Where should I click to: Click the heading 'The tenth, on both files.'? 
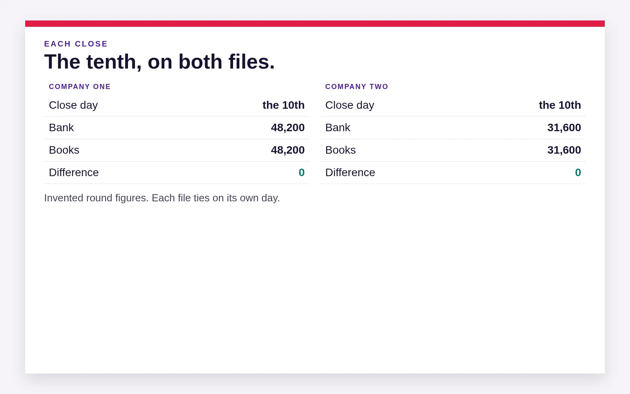pos(159,62)
